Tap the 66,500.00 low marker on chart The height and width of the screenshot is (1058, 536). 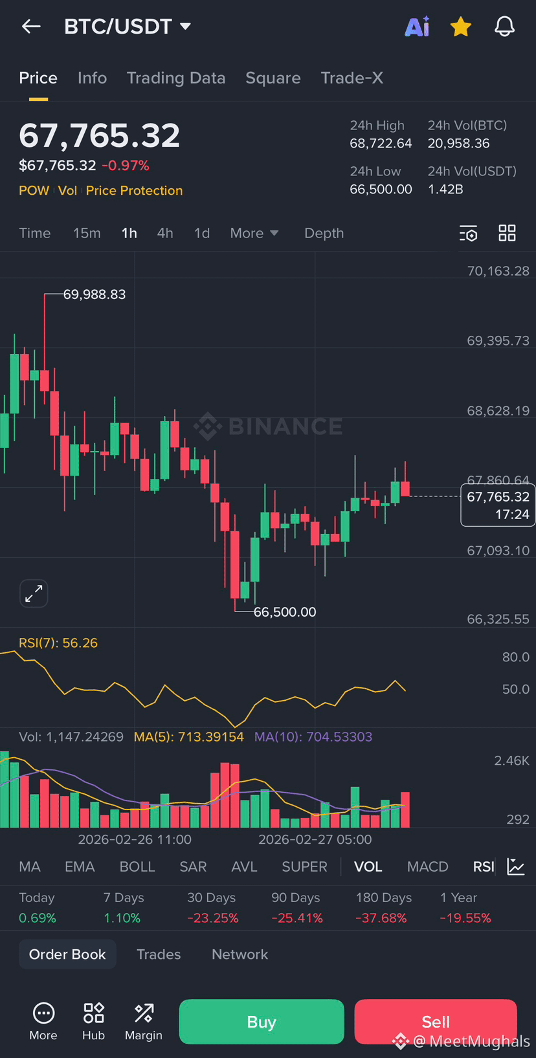click(x=285, y=612)
